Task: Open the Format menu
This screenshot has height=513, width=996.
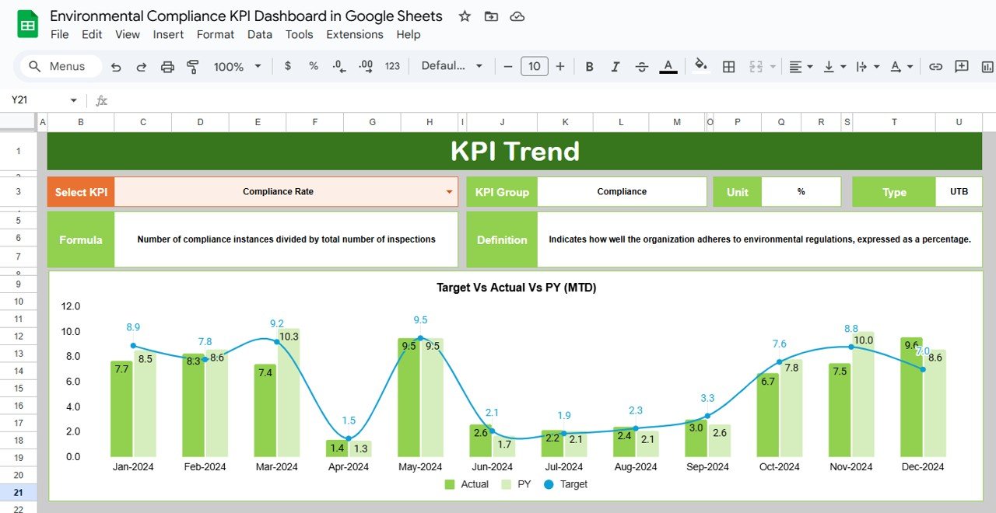Action: point(216,34)
